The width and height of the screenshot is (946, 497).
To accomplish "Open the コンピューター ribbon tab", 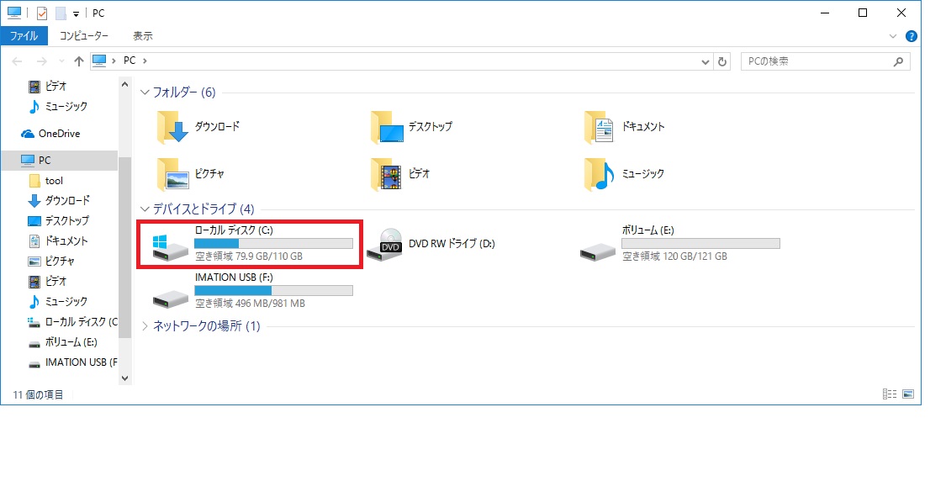I will click(84, 36).
